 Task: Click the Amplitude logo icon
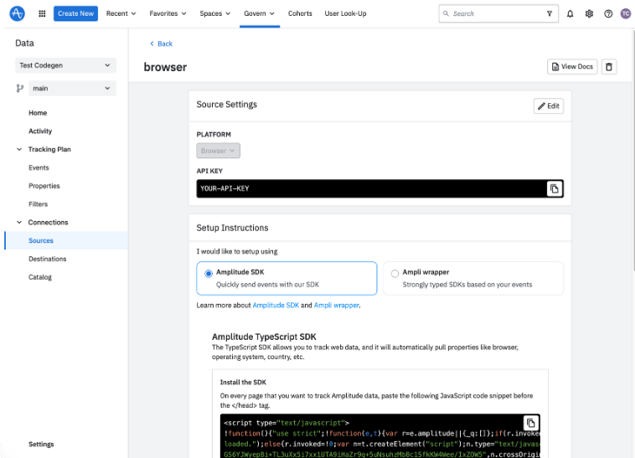17,13
